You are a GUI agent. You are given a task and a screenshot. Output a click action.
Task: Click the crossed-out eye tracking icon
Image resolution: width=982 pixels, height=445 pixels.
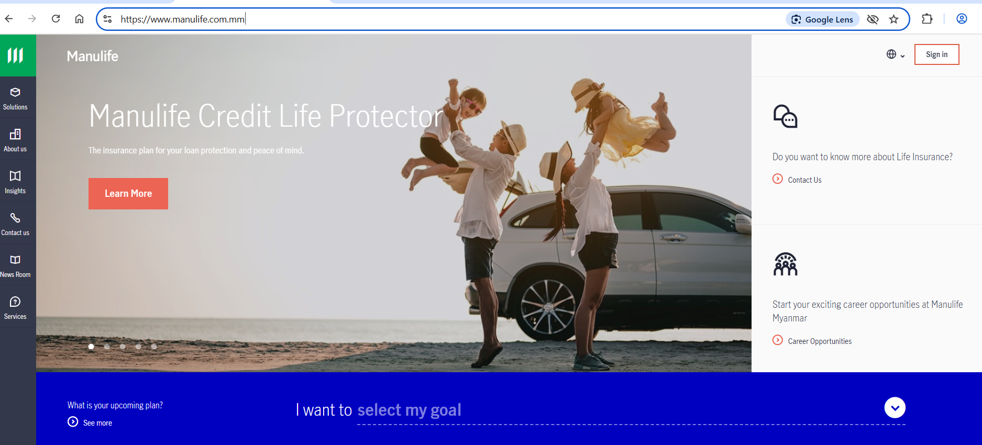click(873, 19)
